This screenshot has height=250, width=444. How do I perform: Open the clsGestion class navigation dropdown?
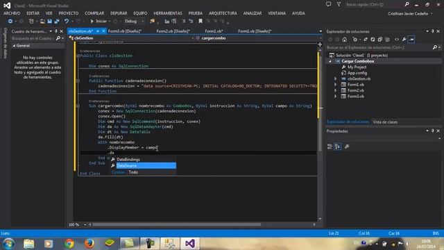[x=193, y=38]
